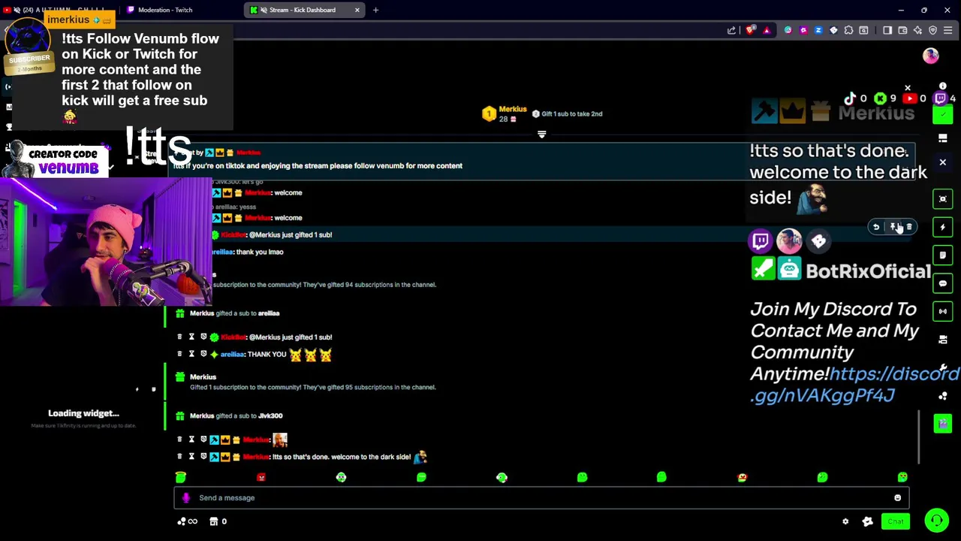
Task: Click the layout panel icon in right sidebar
Action: point(943,138)
